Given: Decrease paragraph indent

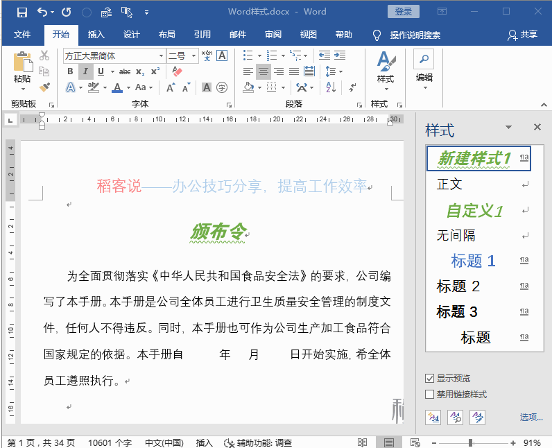Looking at the screenshot, I should tap(325, 55).
